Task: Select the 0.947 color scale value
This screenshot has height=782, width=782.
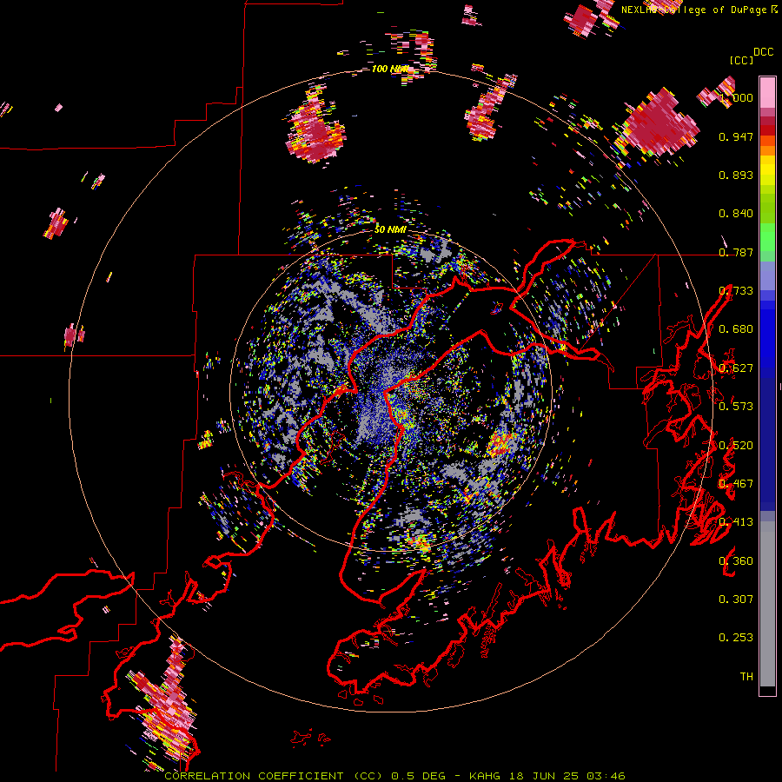Action: tap(736, 136)
